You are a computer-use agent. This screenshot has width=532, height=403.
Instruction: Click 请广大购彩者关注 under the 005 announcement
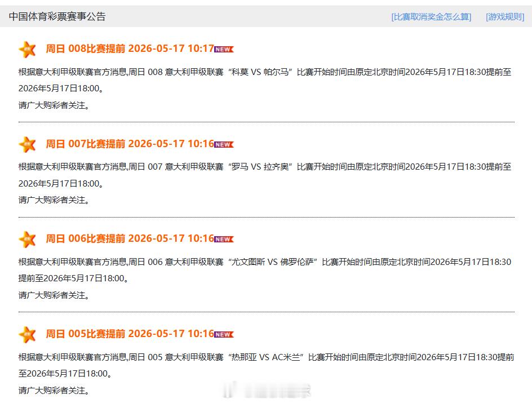click(54, 391)
